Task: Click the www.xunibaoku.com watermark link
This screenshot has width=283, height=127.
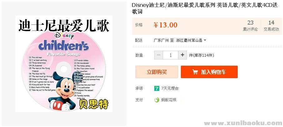Action: click(243, 123)
